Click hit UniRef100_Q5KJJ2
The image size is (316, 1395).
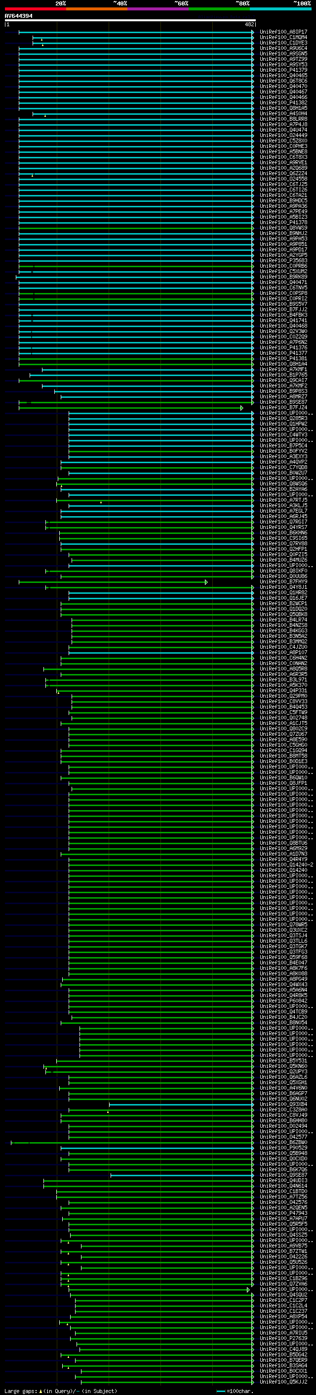coord(283,1382)
